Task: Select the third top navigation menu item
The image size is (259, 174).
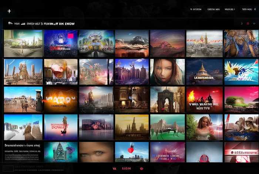Action: tap(230, 9)
